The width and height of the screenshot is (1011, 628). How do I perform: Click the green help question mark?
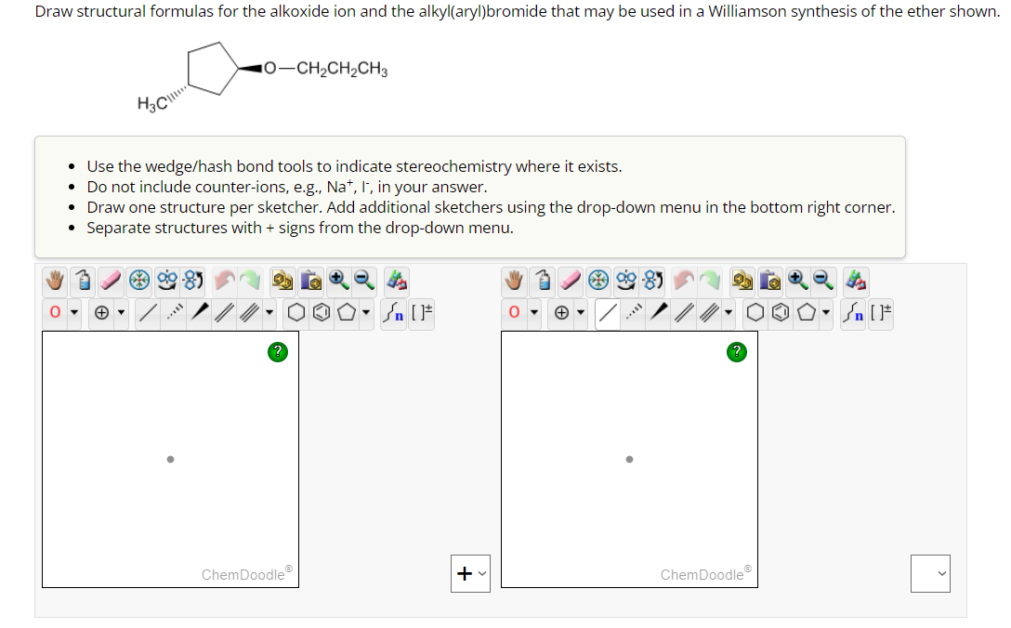click(278, 352)
